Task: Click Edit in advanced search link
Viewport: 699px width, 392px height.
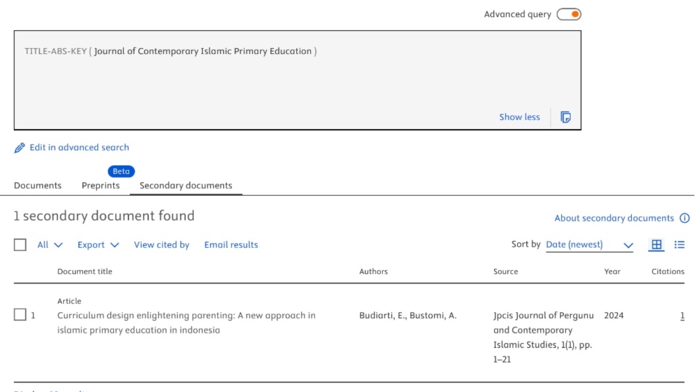Action: 79,148
